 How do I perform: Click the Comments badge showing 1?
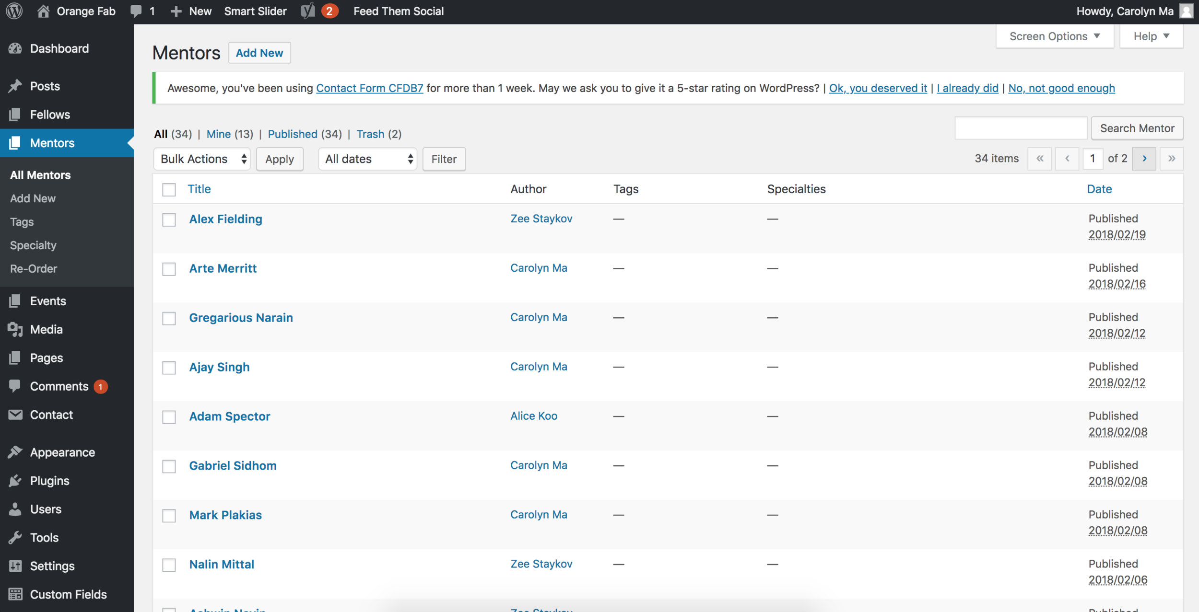click(x=101, y=386)
